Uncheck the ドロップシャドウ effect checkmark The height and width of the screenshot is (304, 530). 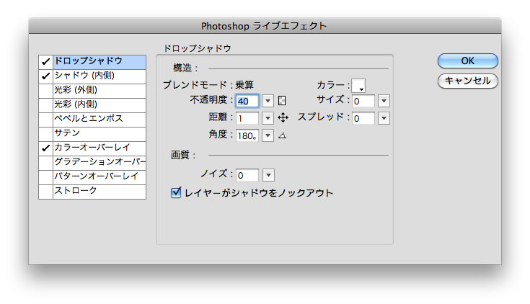(x=45, y=61)
